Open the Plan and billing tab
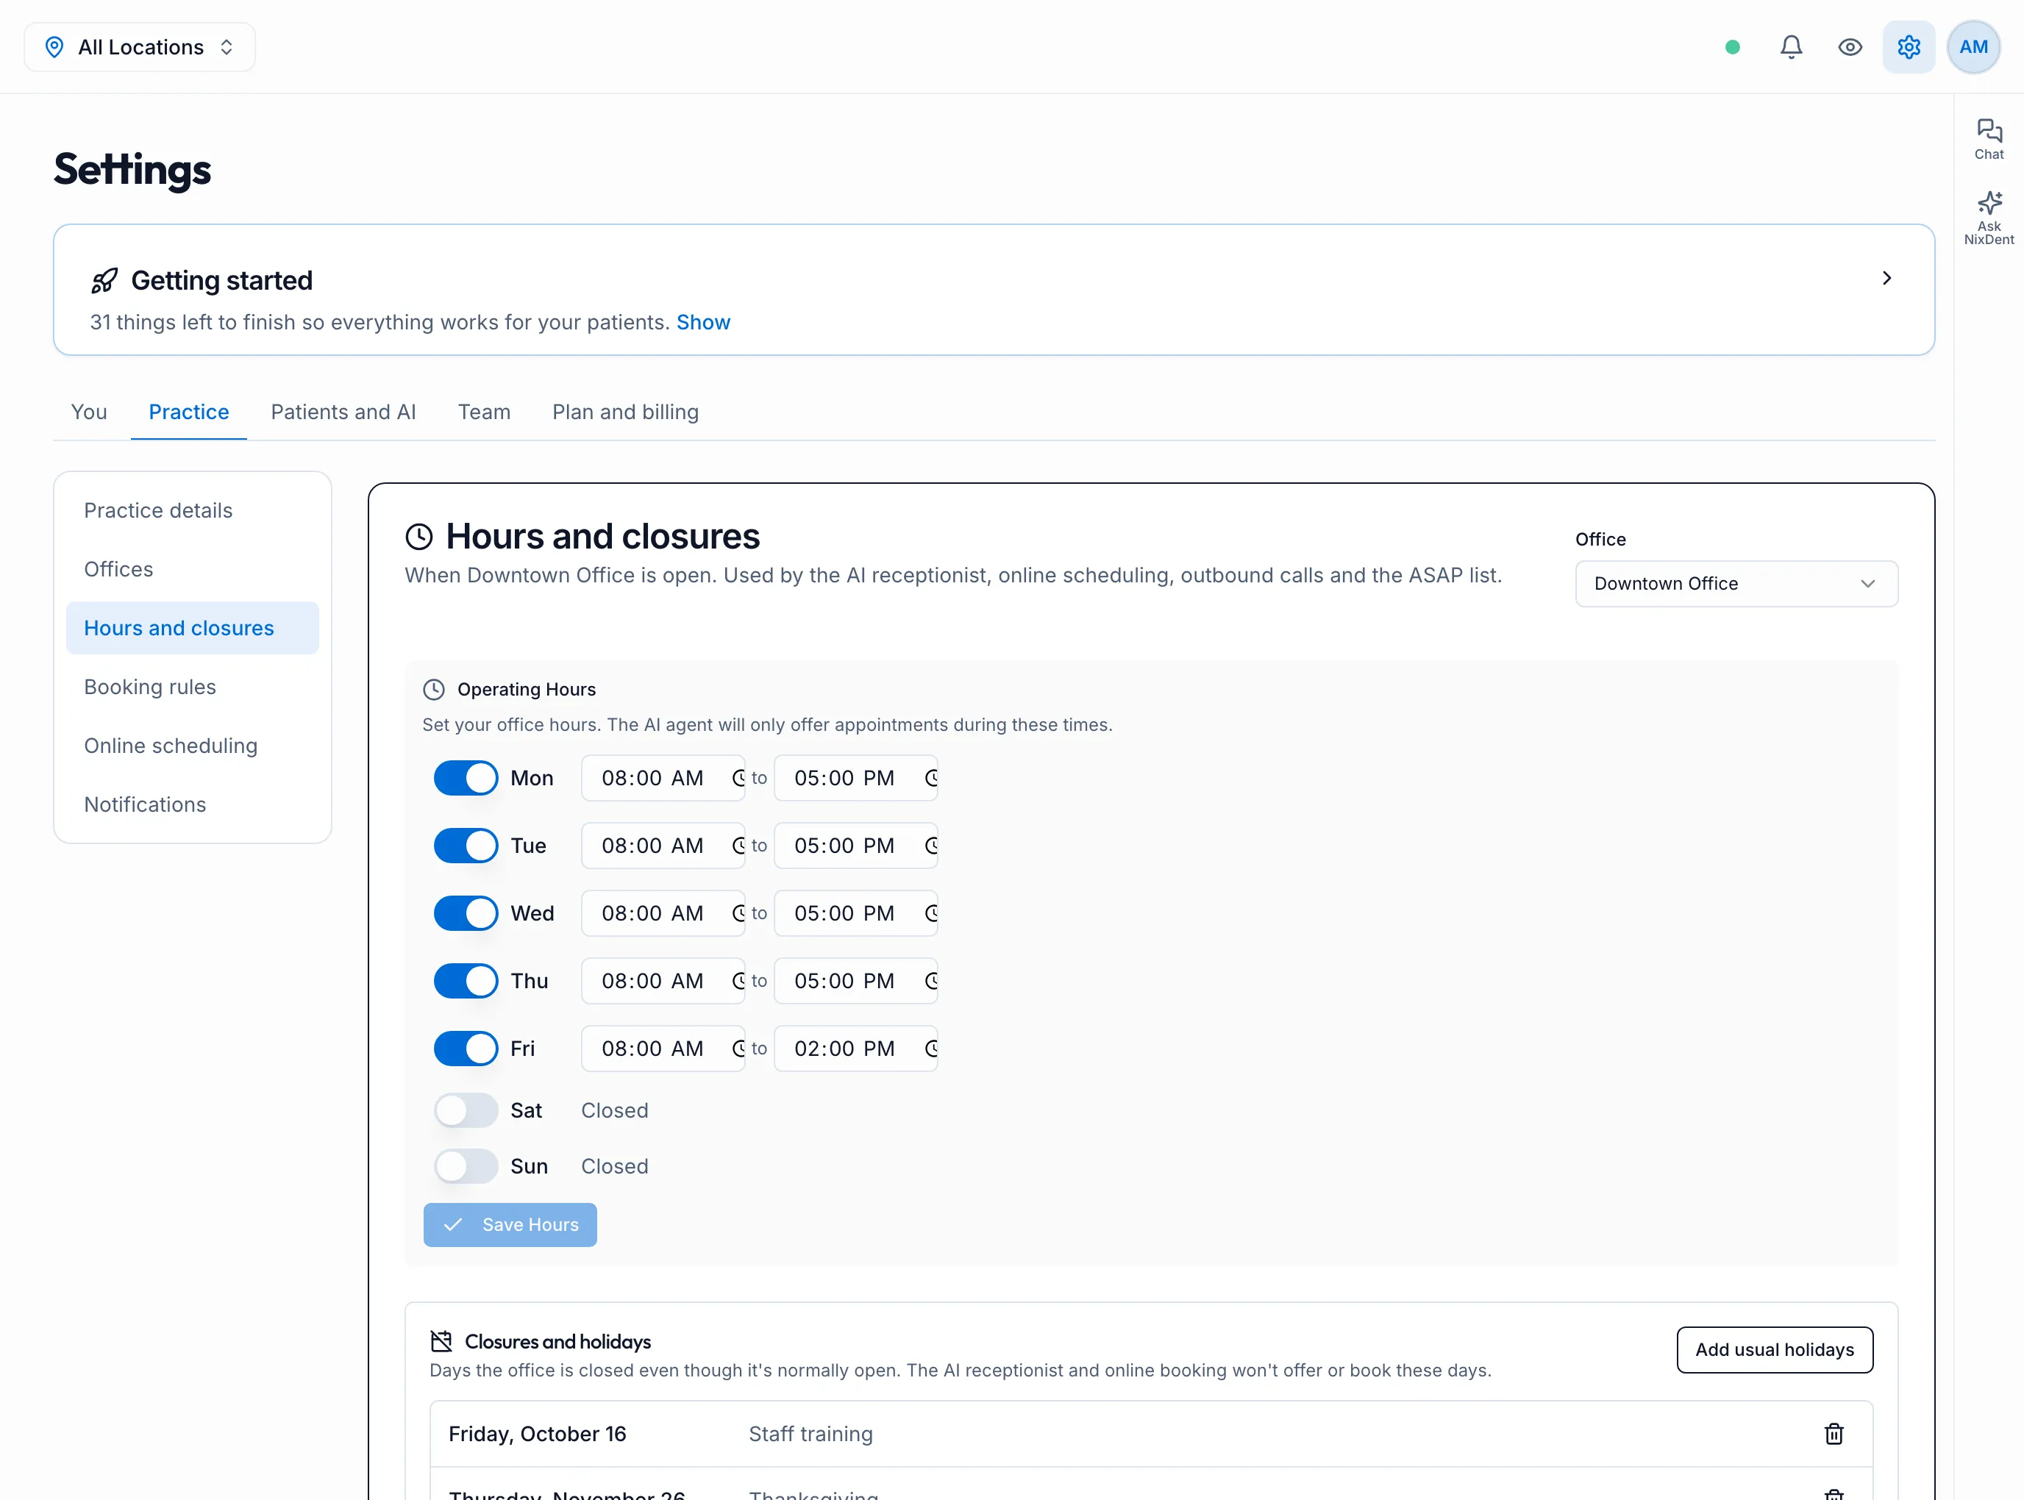Screen dimensions: 2024x1500 point(626,413)
